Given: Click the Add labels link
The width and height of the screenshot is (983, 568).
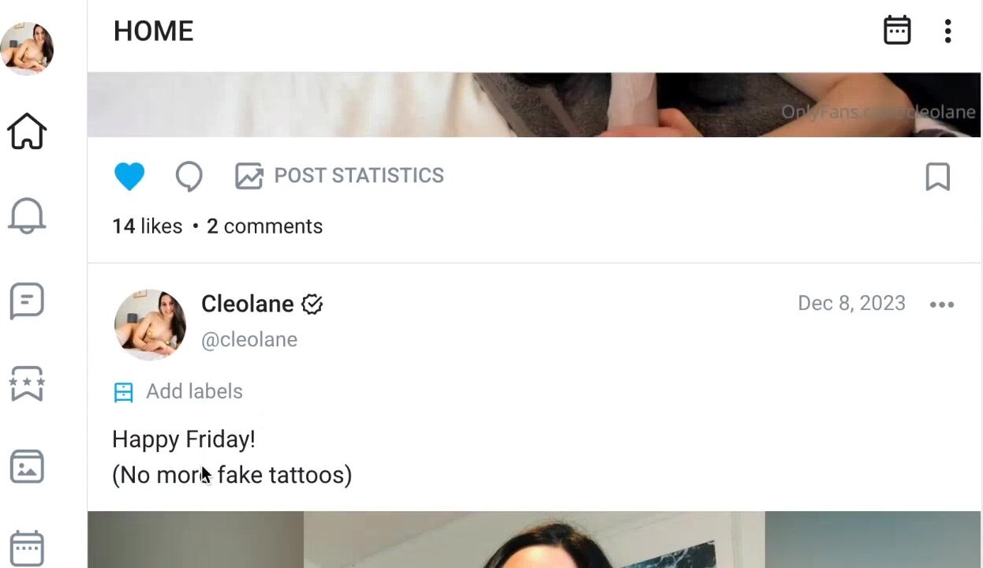Looking at the screenshot, I should [x=194, y=391].
